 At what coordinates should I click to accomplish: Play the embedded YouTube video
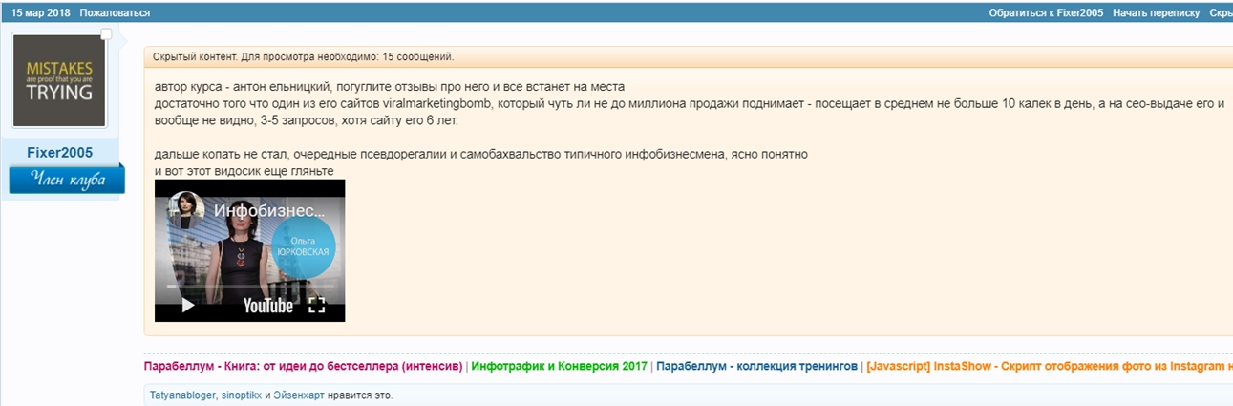pos(188,306)
